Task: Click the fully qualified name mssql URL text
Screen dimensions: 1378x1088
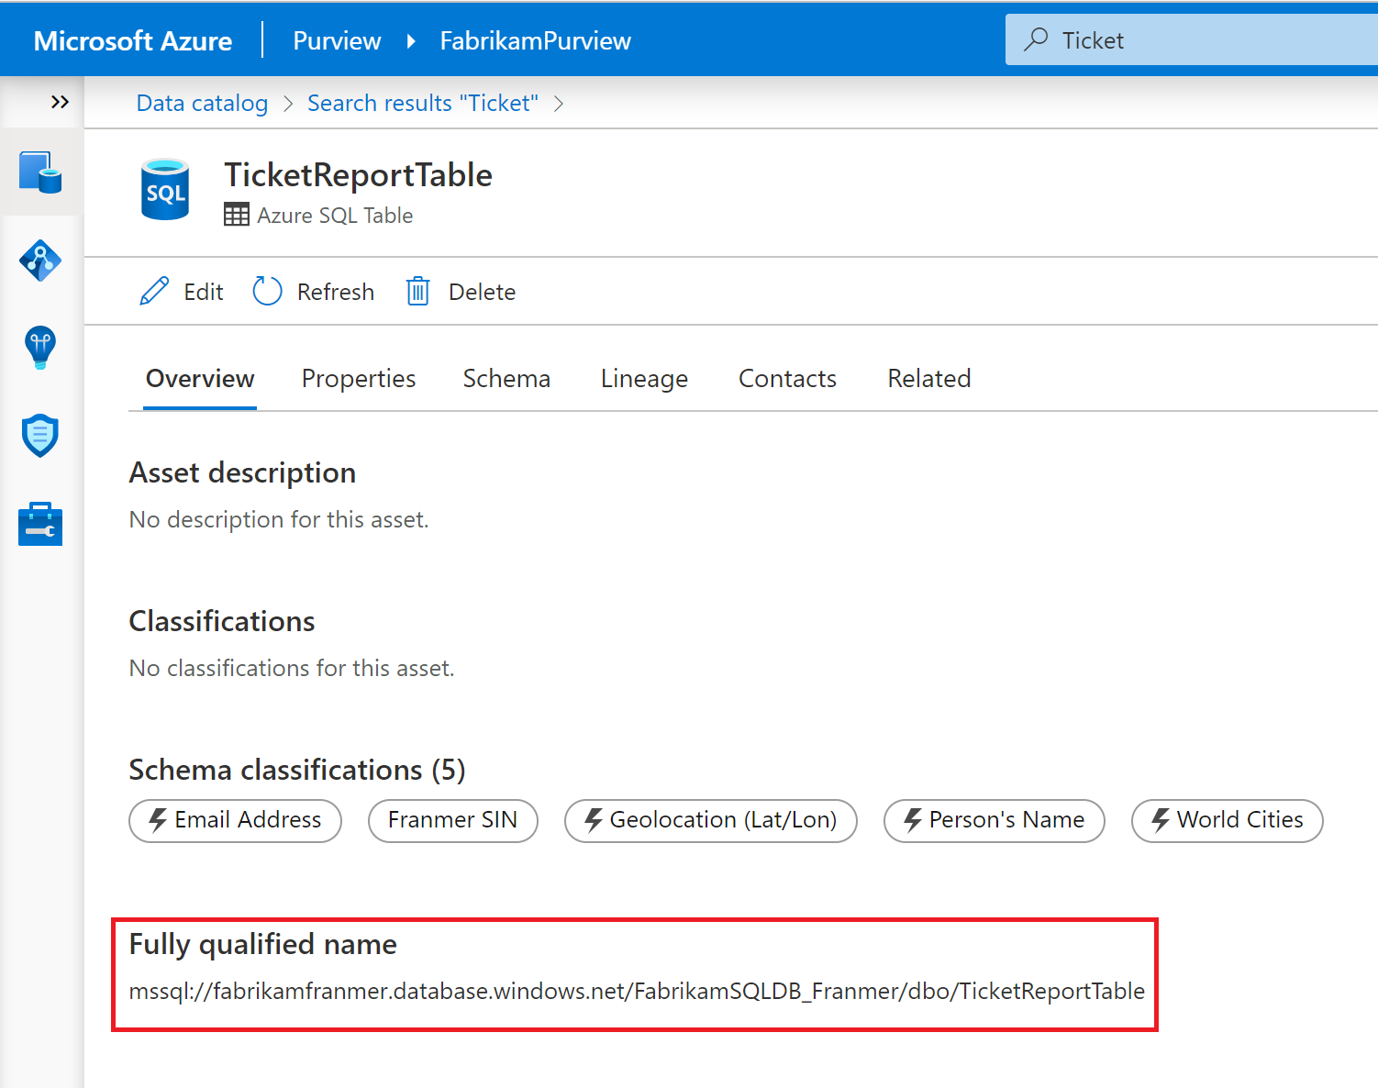Action: (x=637, y=991)
